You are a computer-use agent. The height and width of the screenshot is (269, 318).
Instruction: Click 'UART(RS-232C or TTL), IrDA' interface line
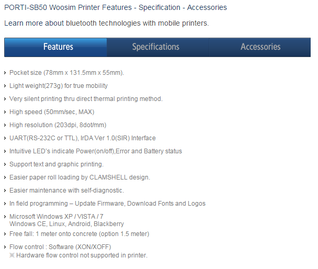(x=83, y=138)
